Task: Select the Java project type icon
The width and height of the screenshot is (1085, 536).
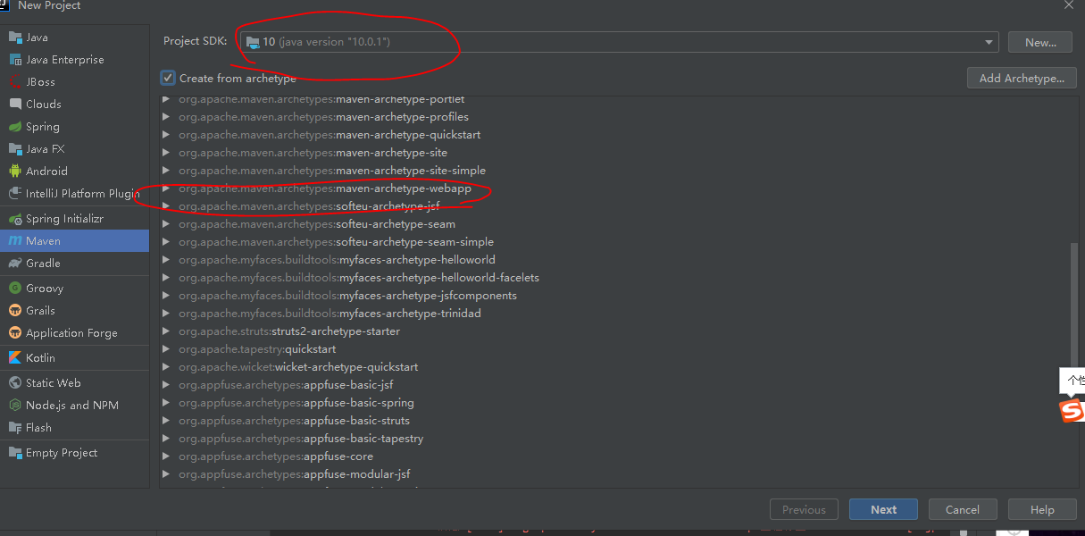Action: tap(14, 38)
